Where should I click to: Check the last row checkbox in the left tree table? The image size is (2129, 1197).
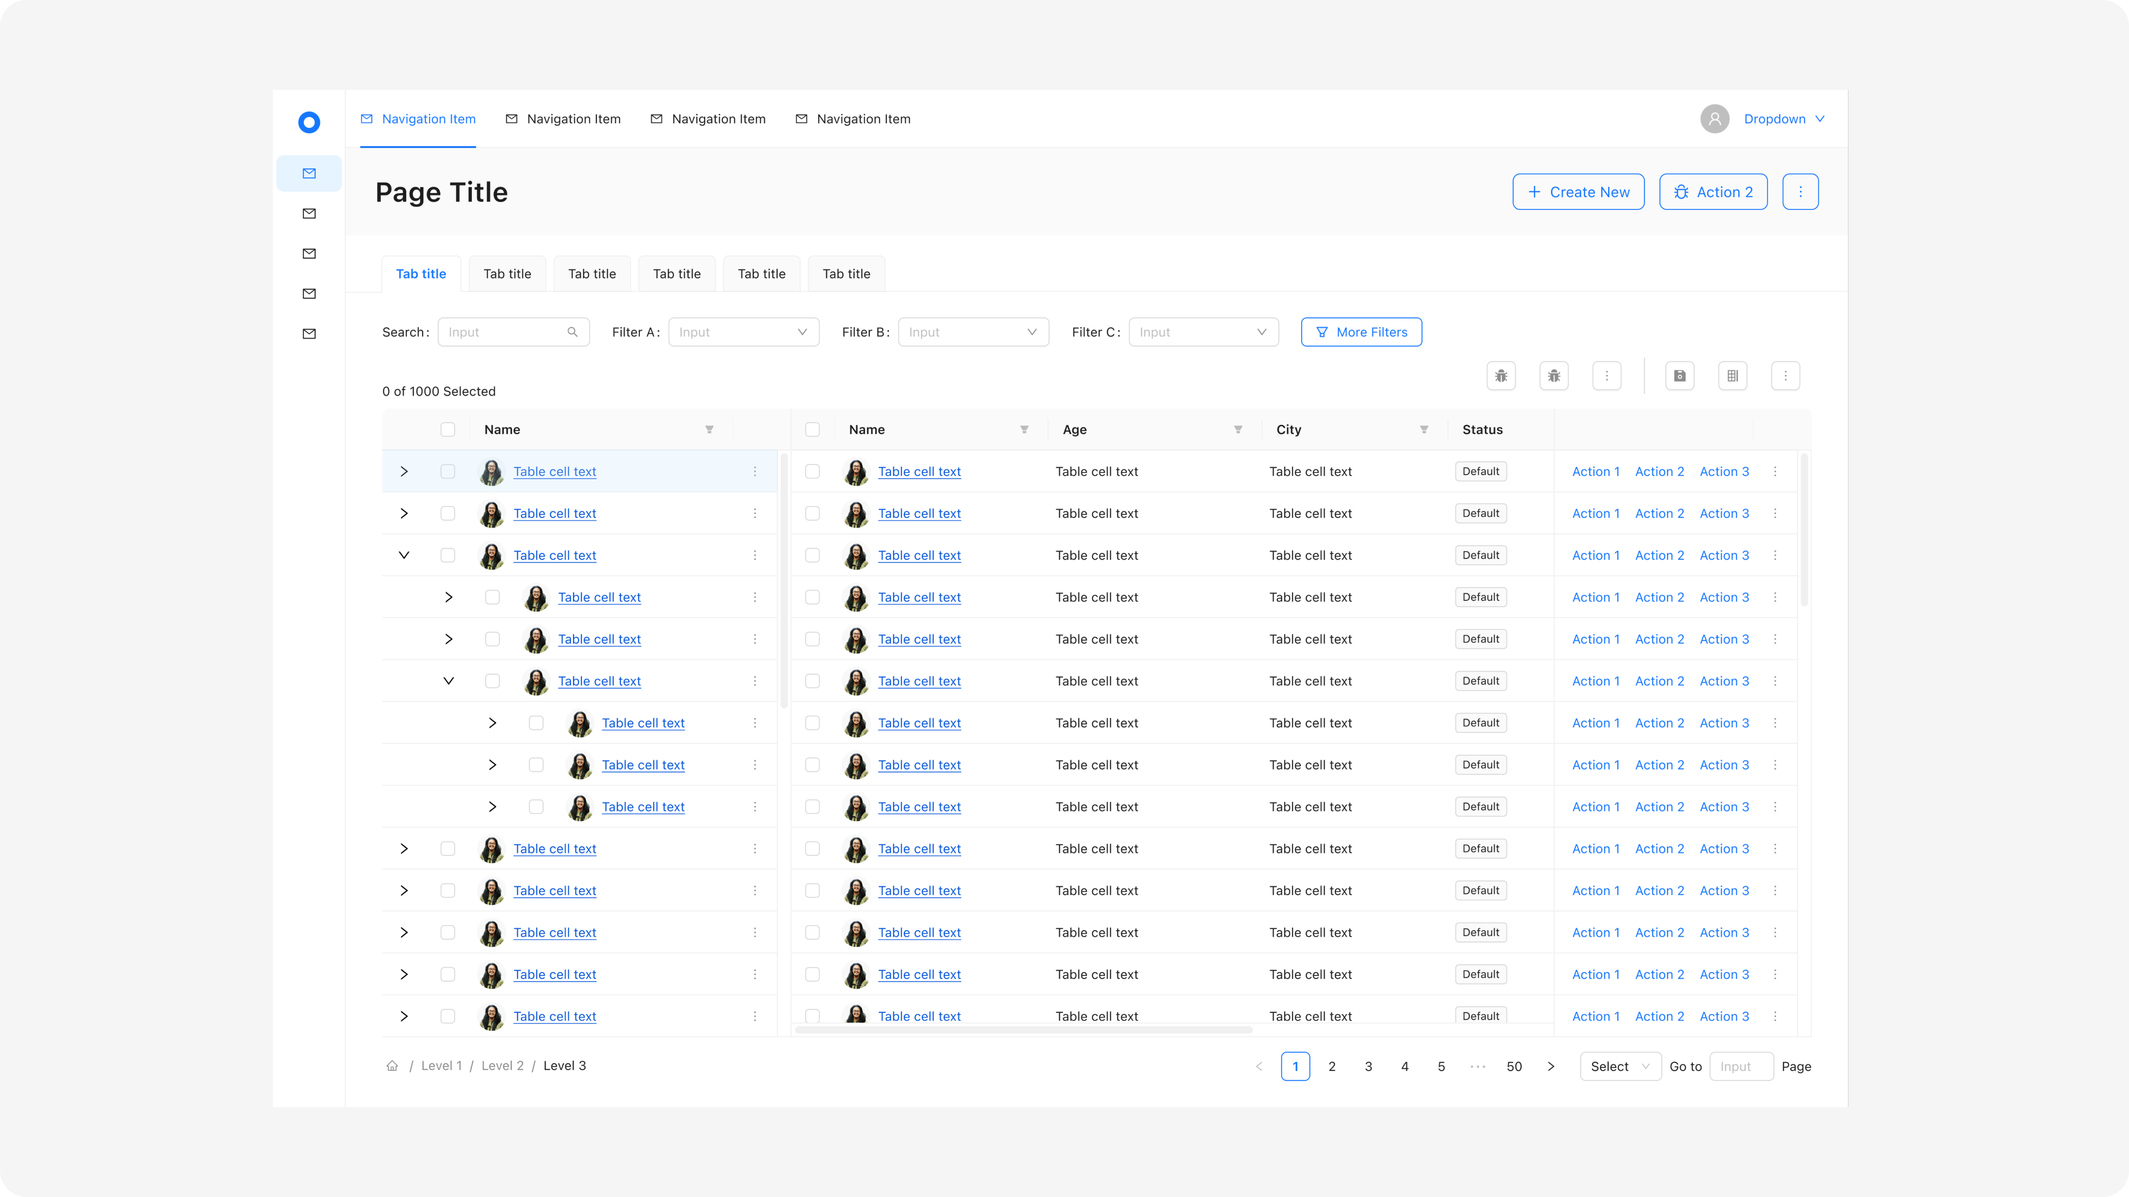(448, 1016)
